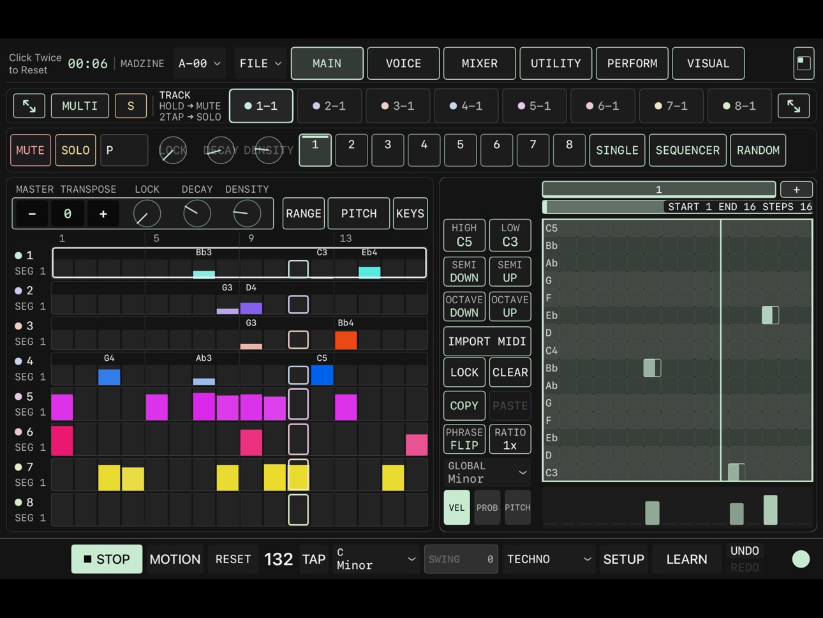Select pattern slot 4
823x618 pixels.
click(x=424, y=151)
